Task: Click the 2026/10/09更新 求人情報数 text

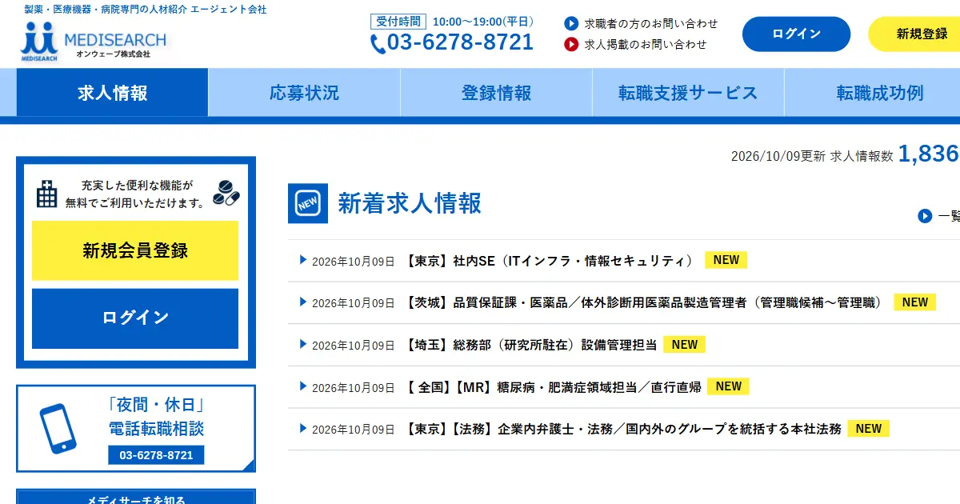Action: 812,156
